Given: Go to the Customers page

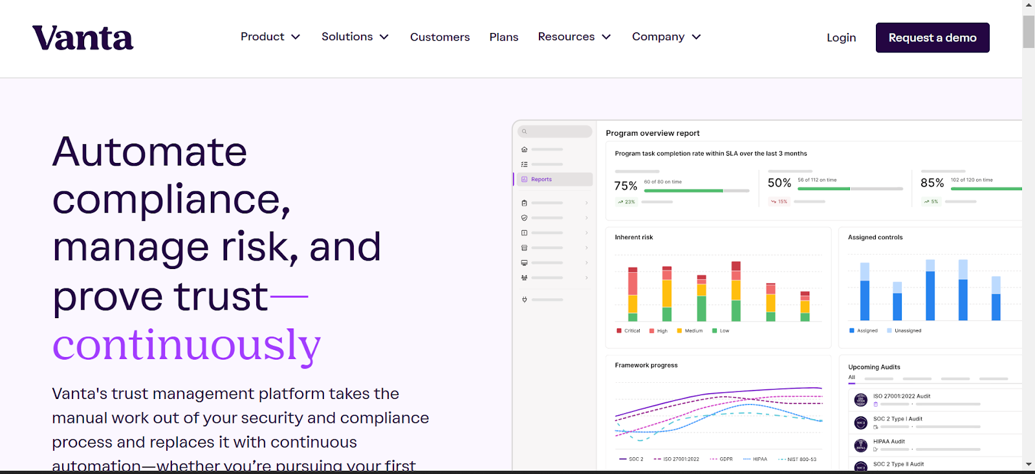Looking at the screenshot, I should [x=440, y=38].
